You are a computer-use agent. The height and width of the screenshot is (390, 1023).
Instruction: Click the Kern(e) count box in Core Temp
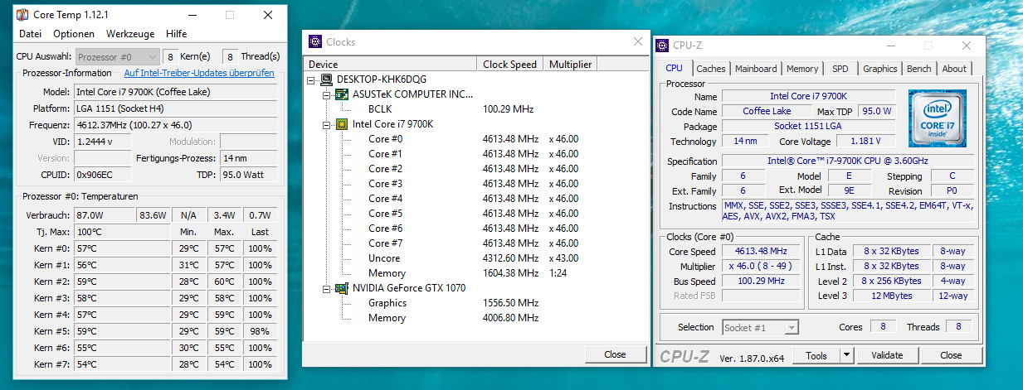[x=170, y=57]
